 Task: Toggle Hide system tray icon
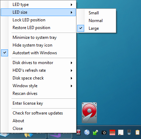pos(38,45)
